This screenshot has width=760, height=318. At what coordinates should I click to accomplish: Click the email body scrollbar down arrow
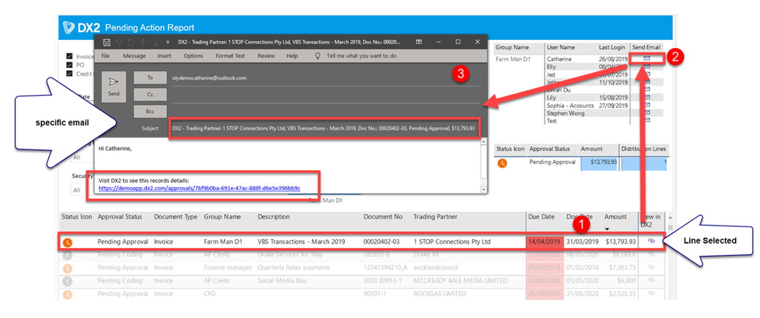pyautogui.click(x=484, y=190)
